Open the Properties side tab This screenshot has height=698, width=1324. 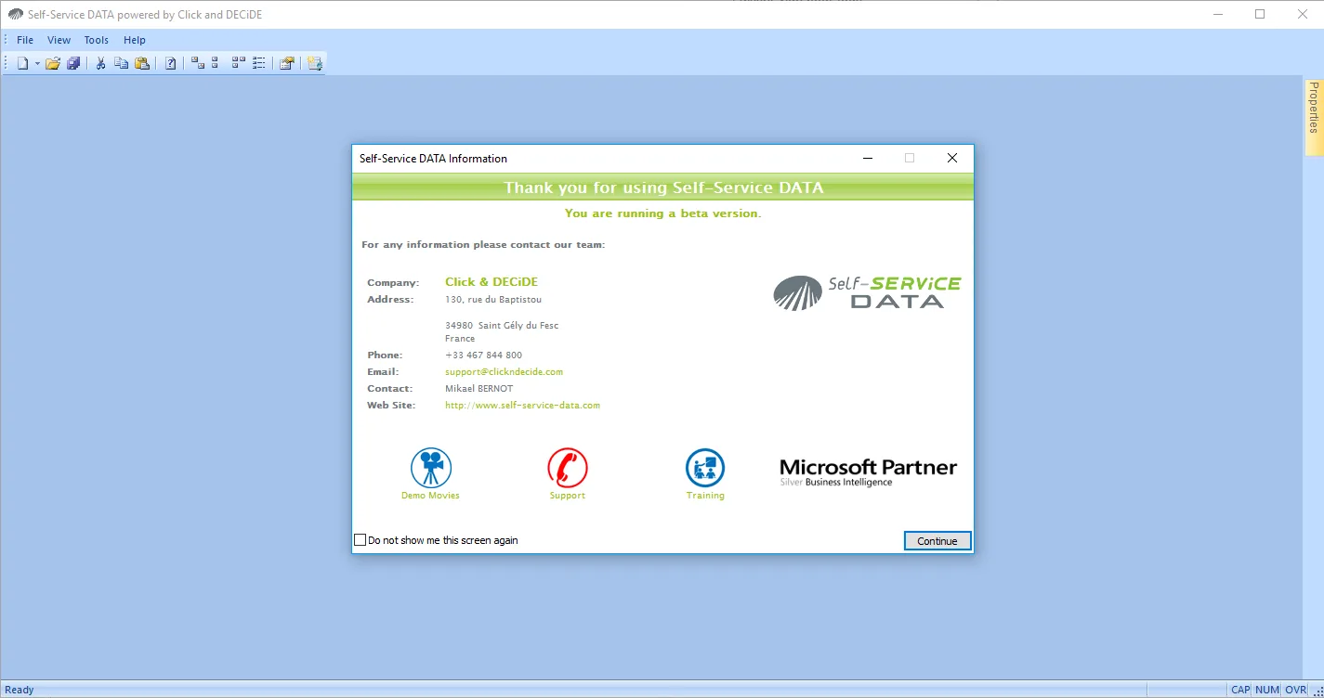[x=1314, y=118]
